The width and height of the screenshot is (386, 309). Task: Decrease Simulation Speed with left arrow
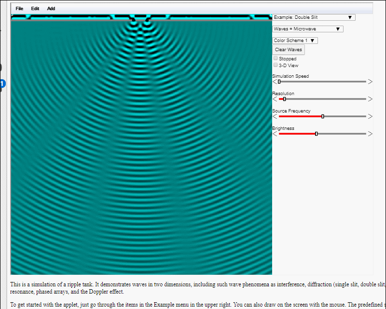tap(275, 82)
